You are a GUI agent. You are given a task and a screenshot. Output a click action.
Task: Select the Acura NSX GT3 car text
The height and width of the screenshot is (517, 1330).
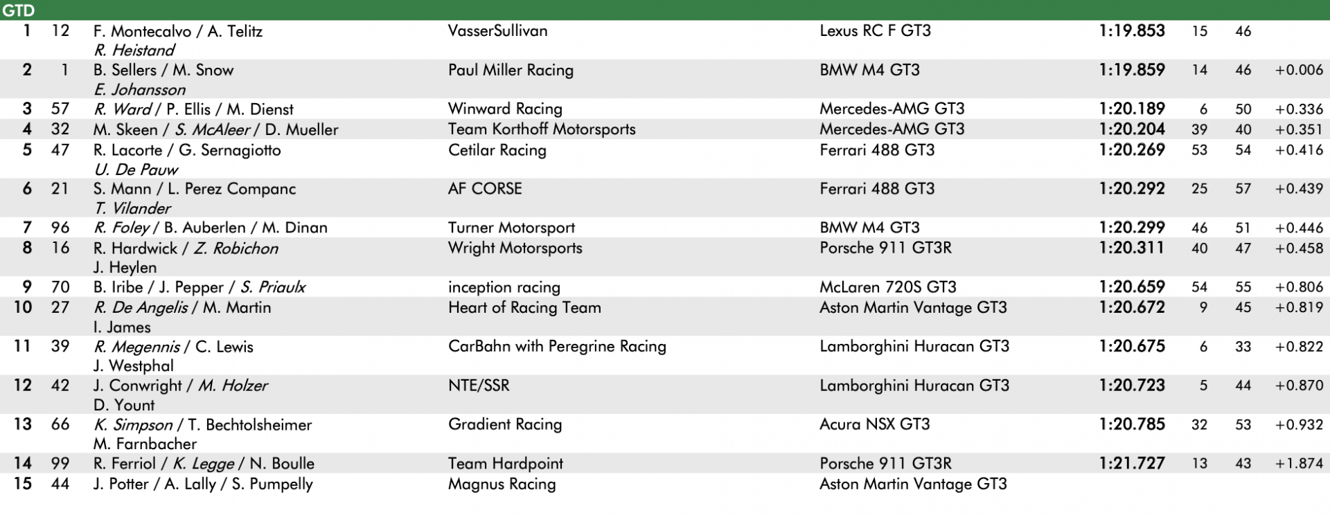(874, 424)
